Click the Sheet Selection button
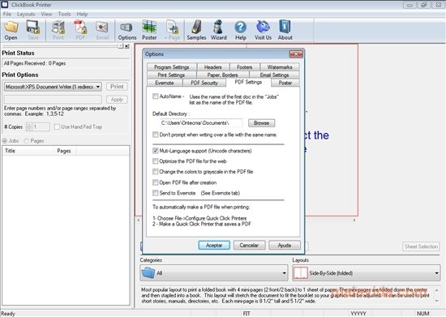This screenshot has height=317, width=446. [421, 246]
